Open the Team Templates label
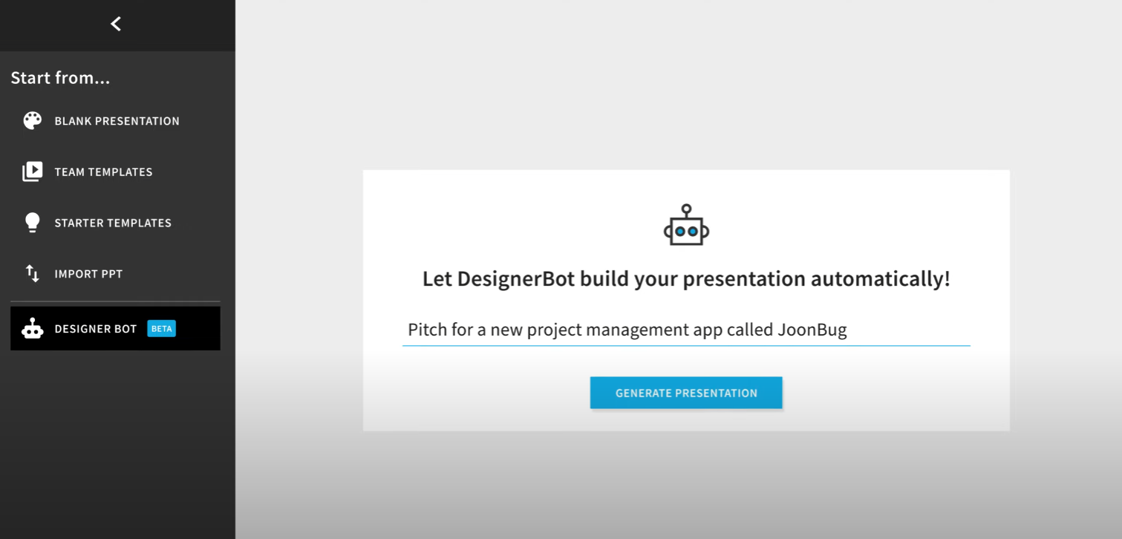This screenshot has width=1122, height=539. tap(103, 172)
